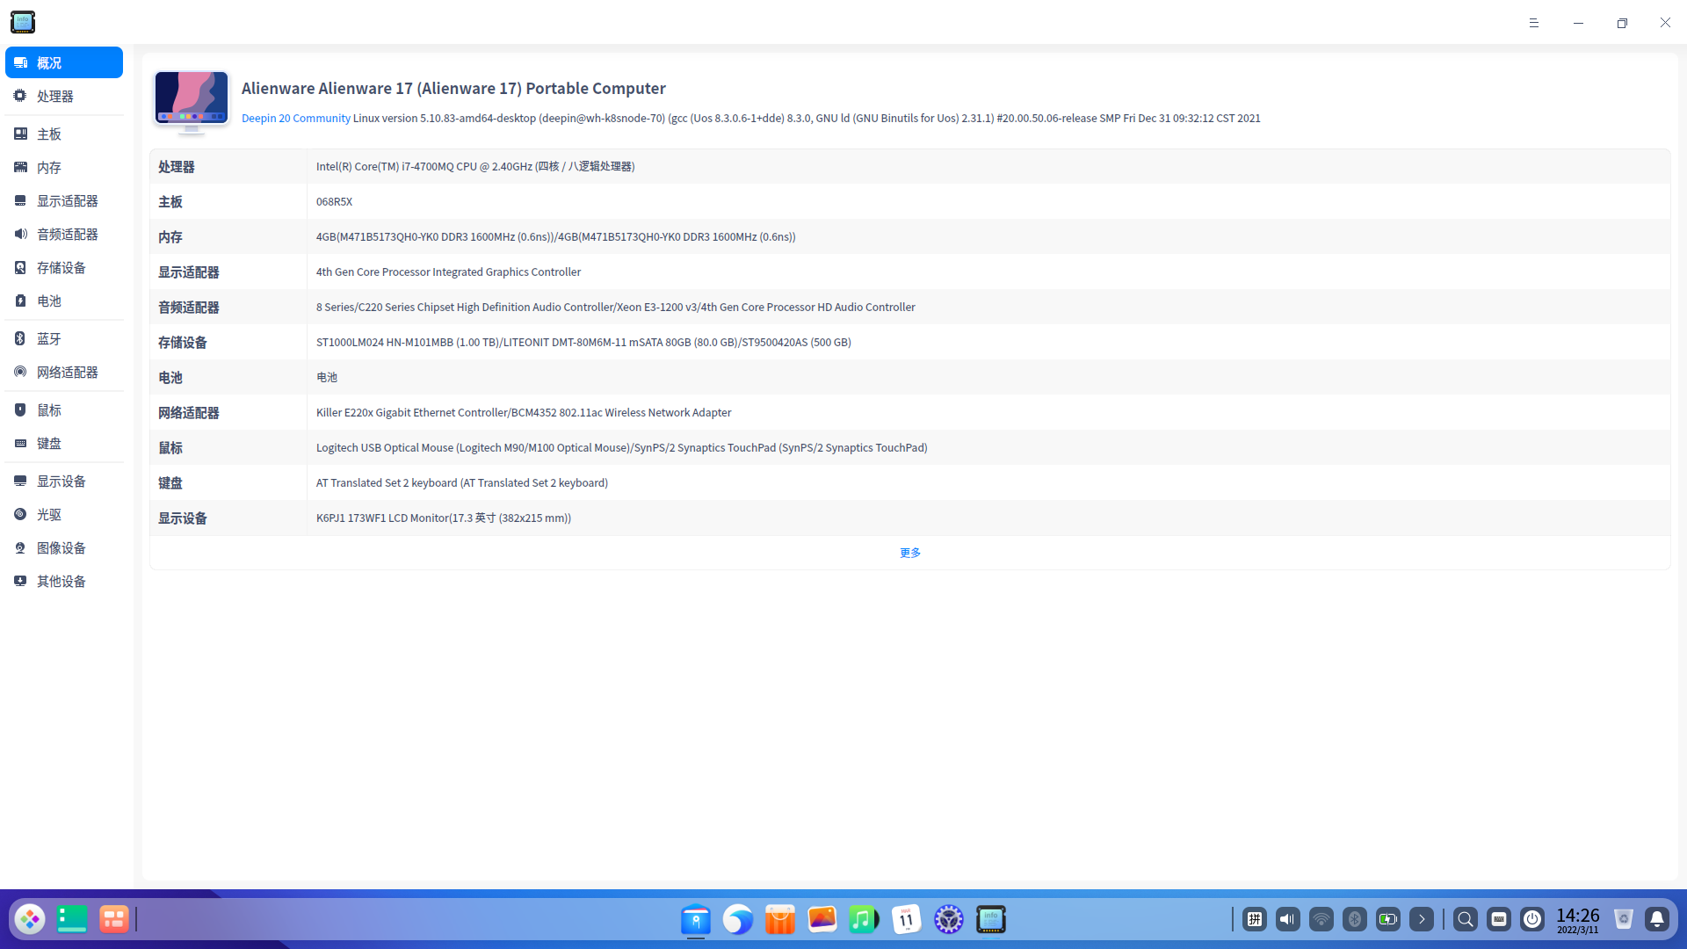Open the 蓝牙 Bluetooth section
This screenshot has height=949, width=1687.
pyautogui.click(x=49, y=339)
